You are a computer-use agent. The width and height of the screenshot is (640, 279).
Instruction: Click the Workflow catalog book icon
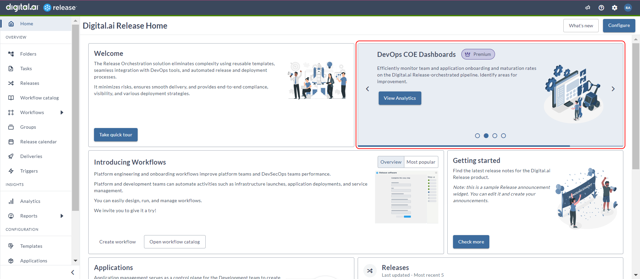[11, 98]
